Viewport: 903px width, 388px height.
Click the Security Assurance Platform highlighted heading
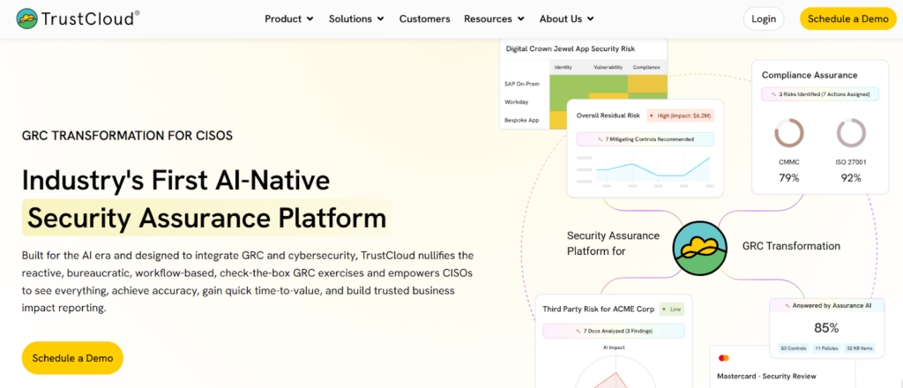tap(206, 218)
